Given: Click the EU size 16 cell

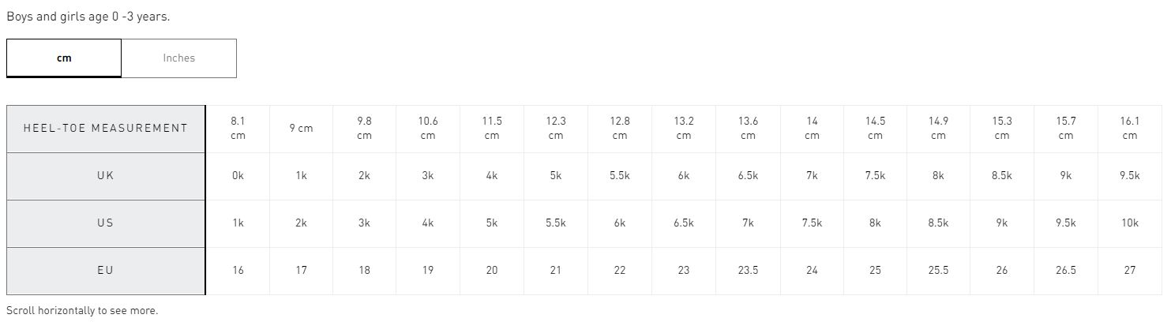Looking at the screenshot, I should [x=238, y=271].
